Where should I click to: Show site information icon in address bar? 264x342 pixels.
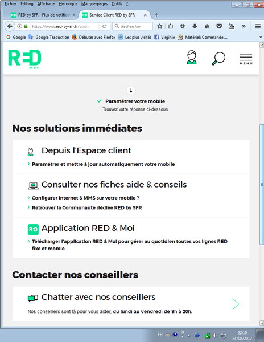click(x=19, y=26)
